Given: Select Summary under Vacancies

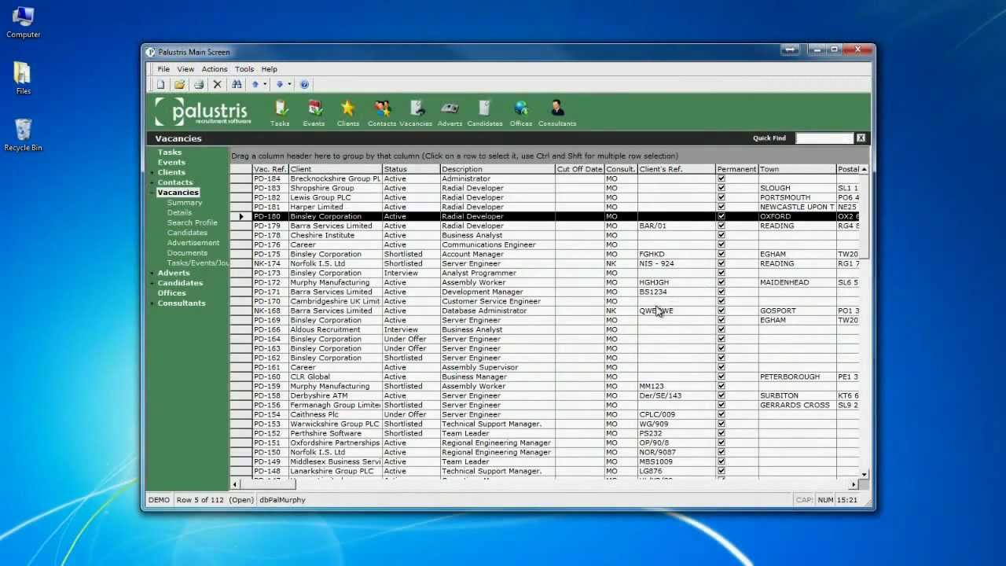Looking at the screenshot, I should pos(185,203).
